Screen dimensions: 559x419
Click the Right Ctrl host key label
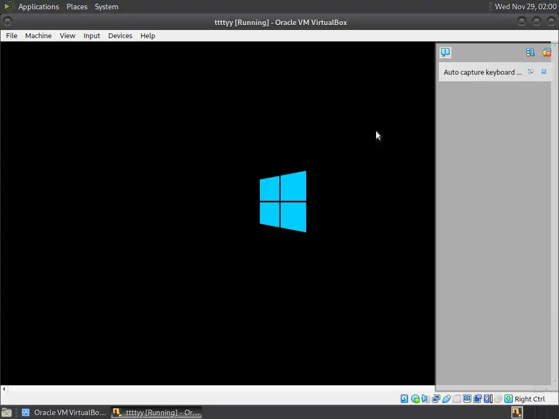(x=530, y=399)
